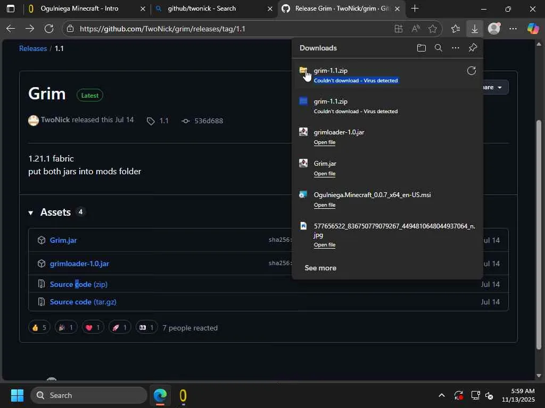Download Source code (zip)
The height and width of the screenshot is (408, 545).
click(79, 284)
